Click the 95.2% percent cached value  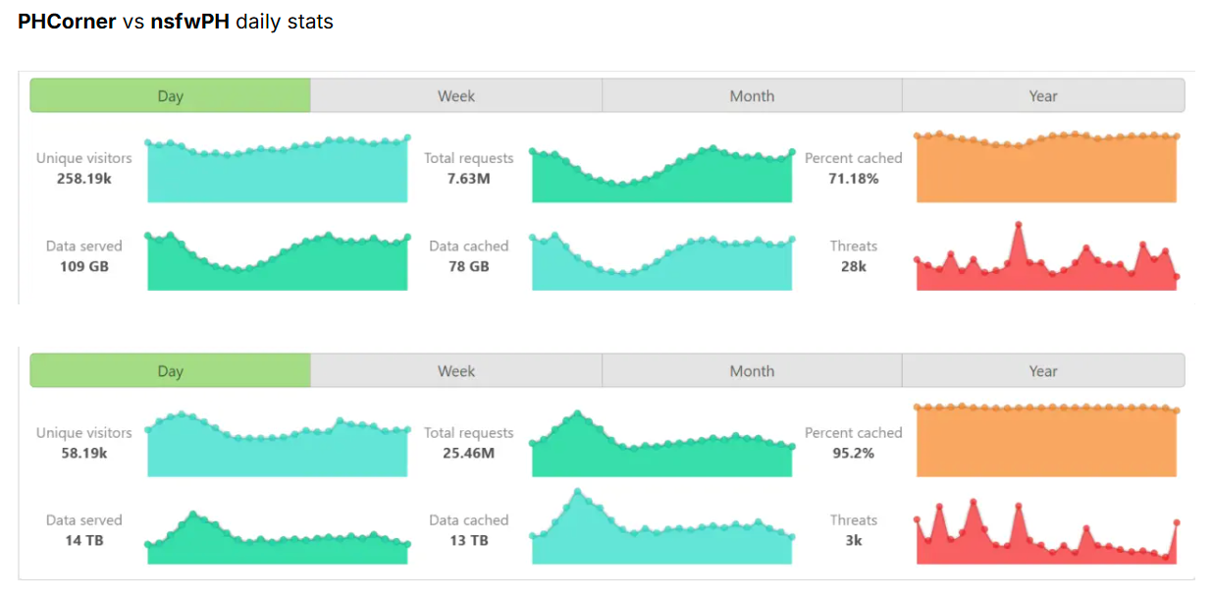(853, 454)
